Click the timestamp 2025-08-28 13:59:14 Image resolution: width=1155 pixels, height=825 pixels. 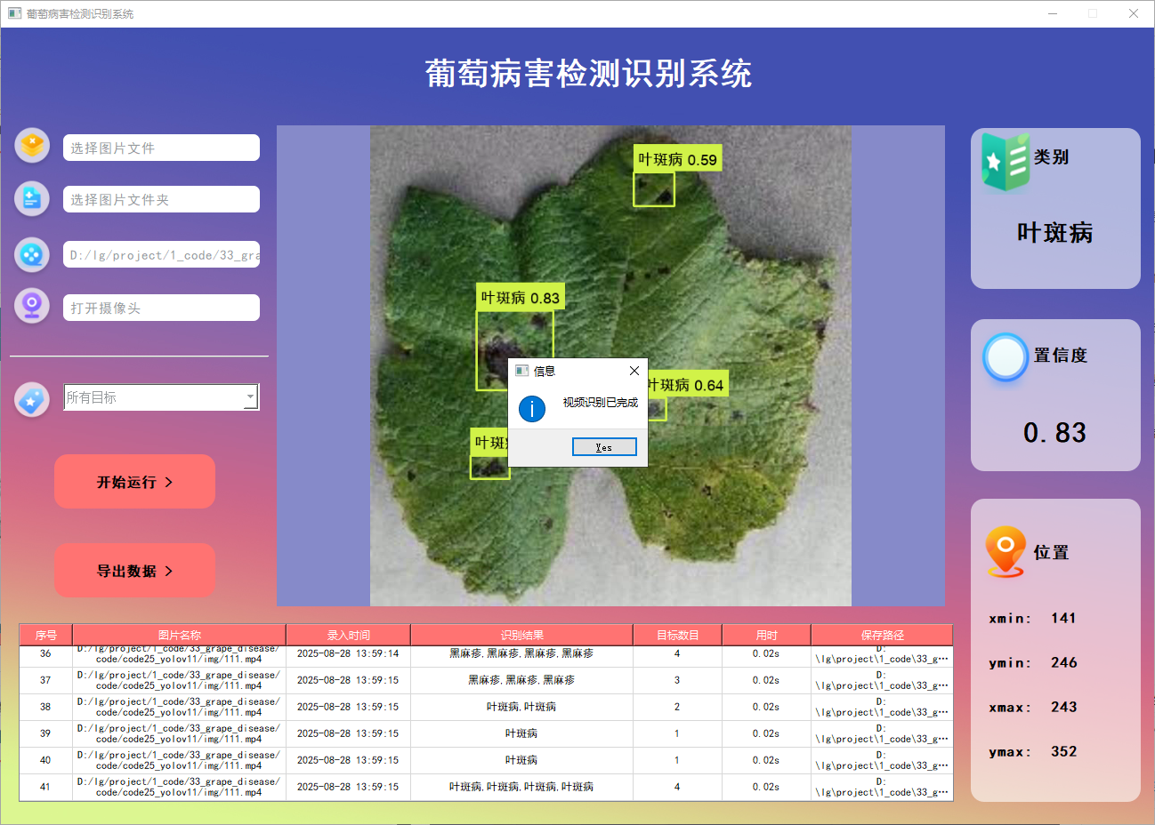pyautogui.click(x=348, y=653)
